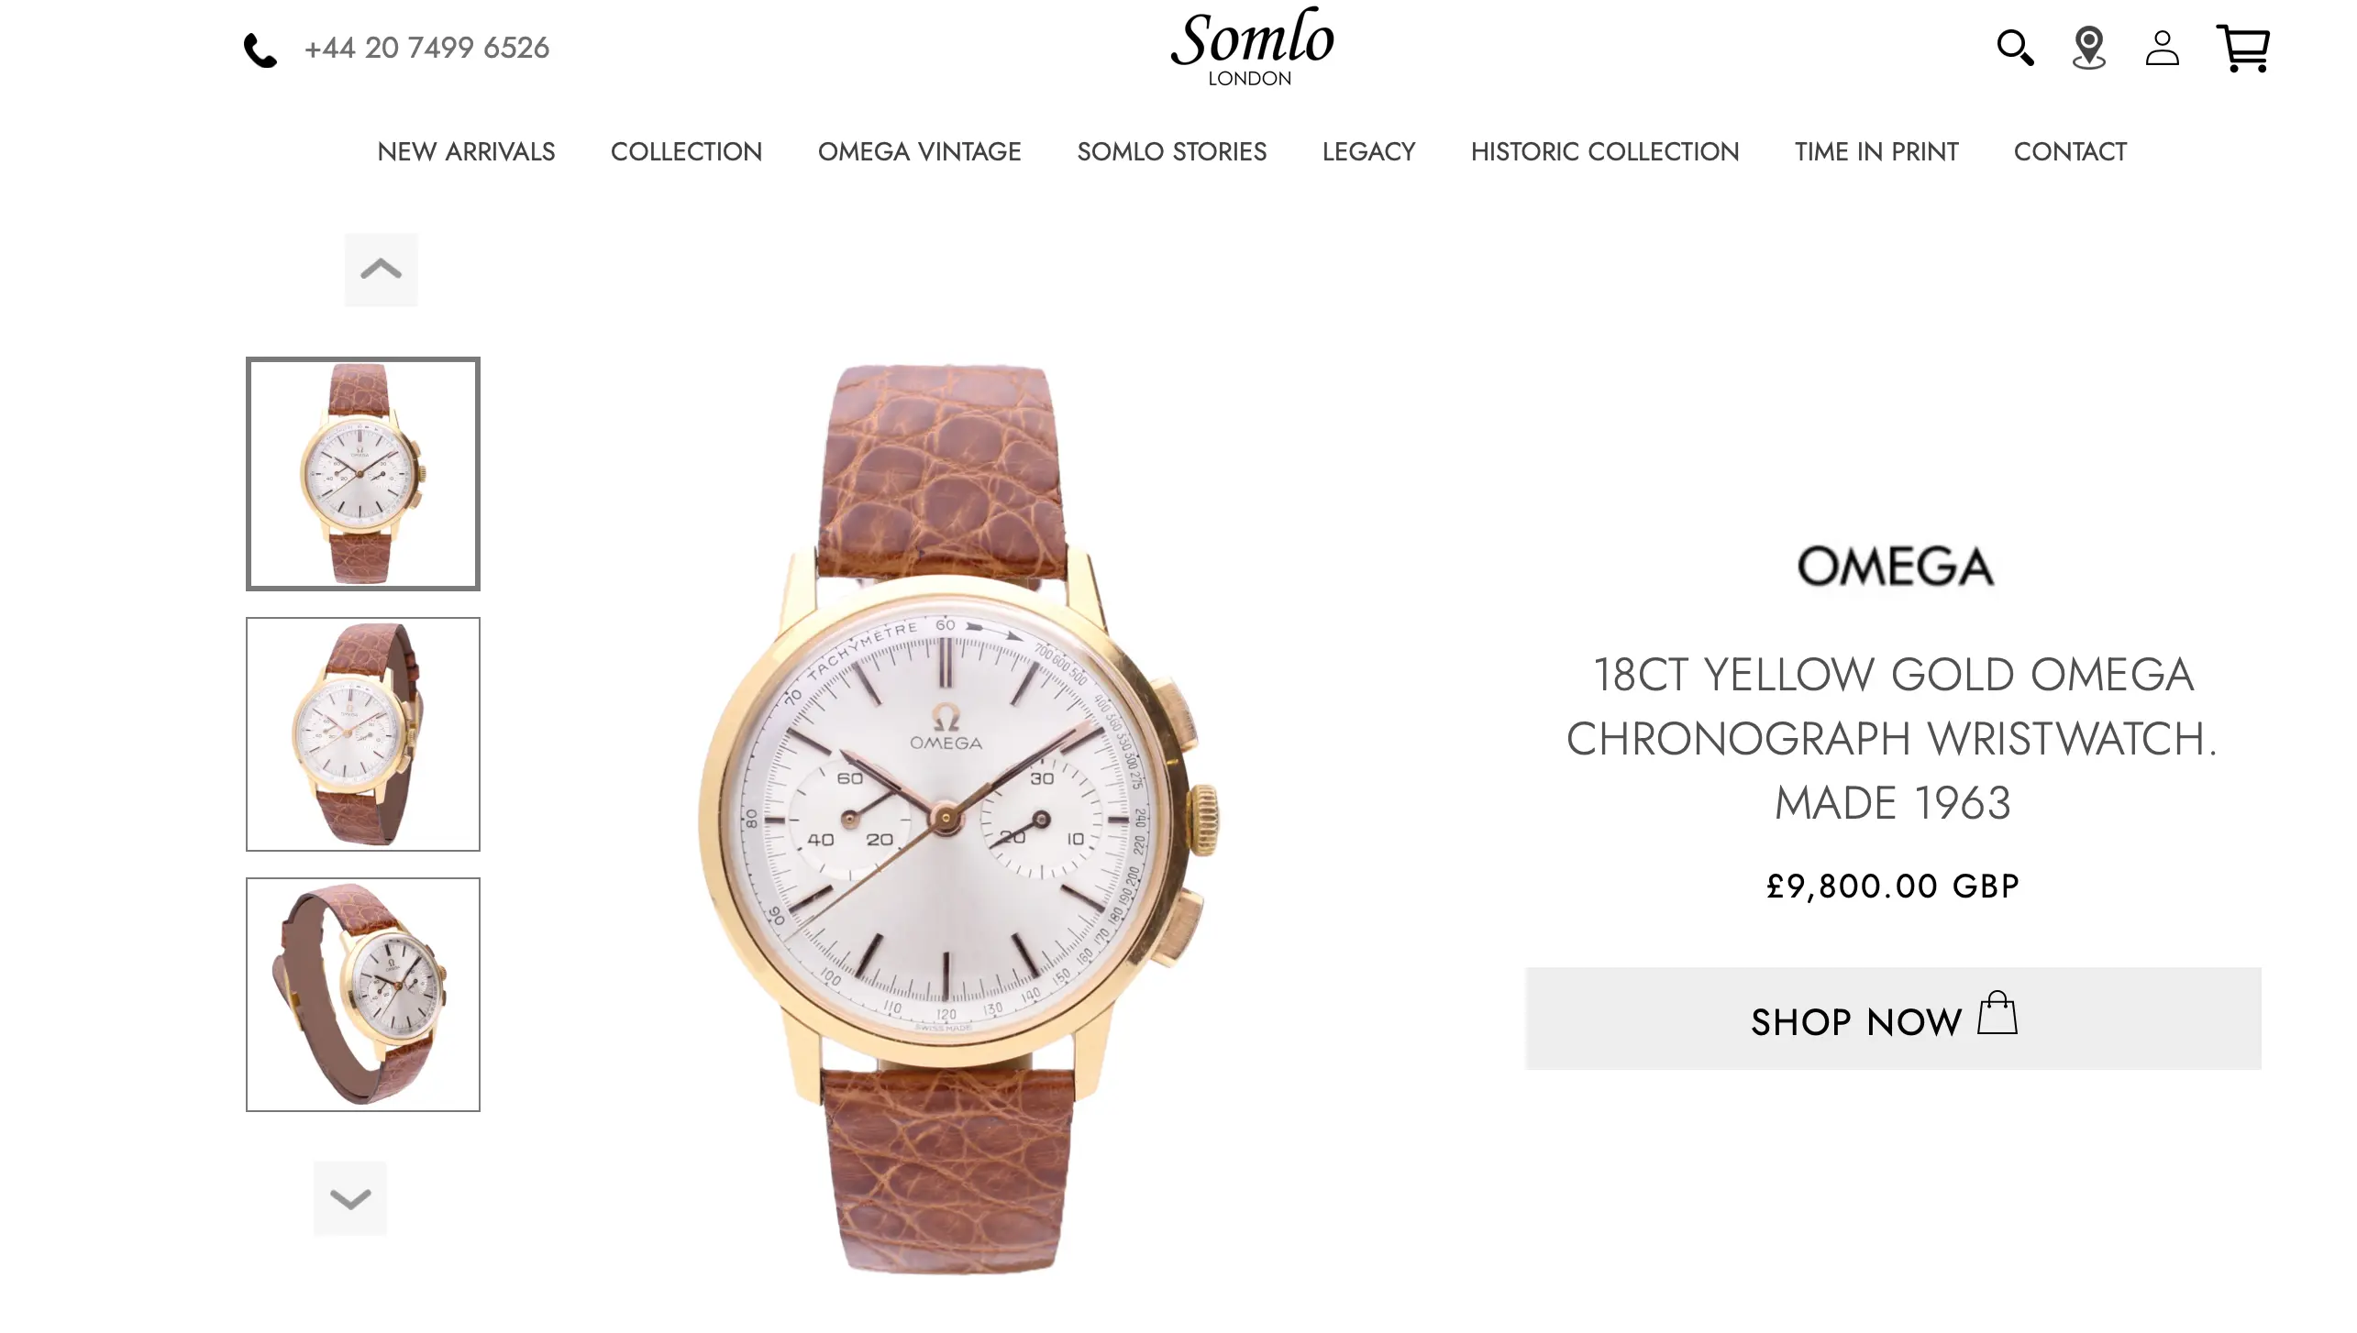Open Somlo Stories page
Image resolution: width=2357 pixels, height=1333 pixels.
1171,151
